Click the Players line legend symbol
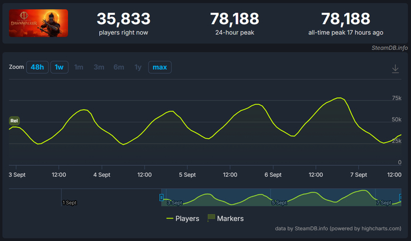Image resolution: width=411 pixels, height=241 pixels. click(x=170, y=219)
